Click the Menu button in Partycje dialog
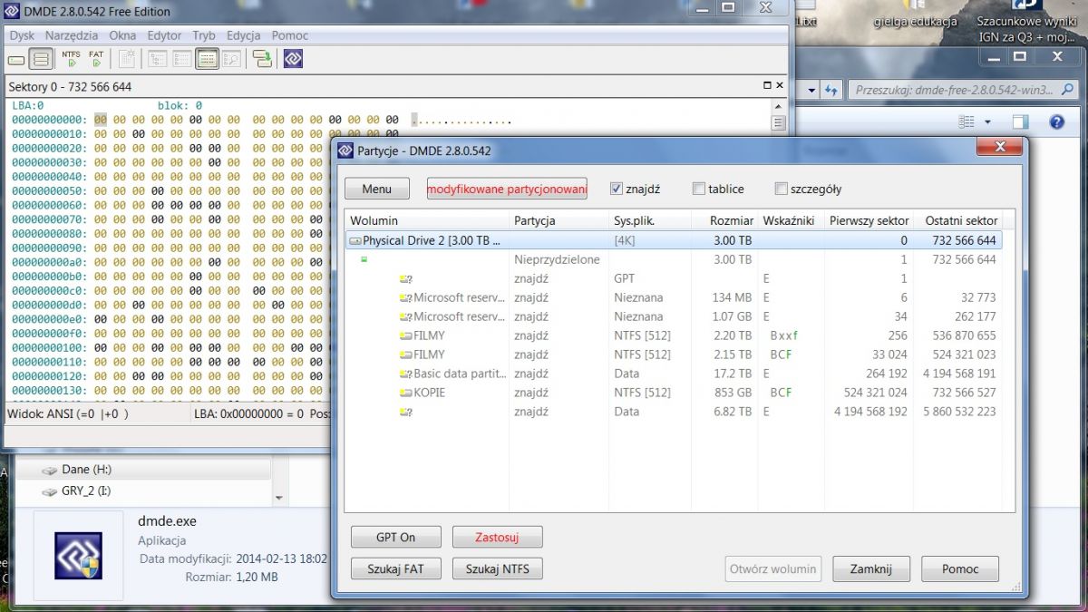Image resolution: width=1088 pixels, height=612 pixels. [376, 189]
